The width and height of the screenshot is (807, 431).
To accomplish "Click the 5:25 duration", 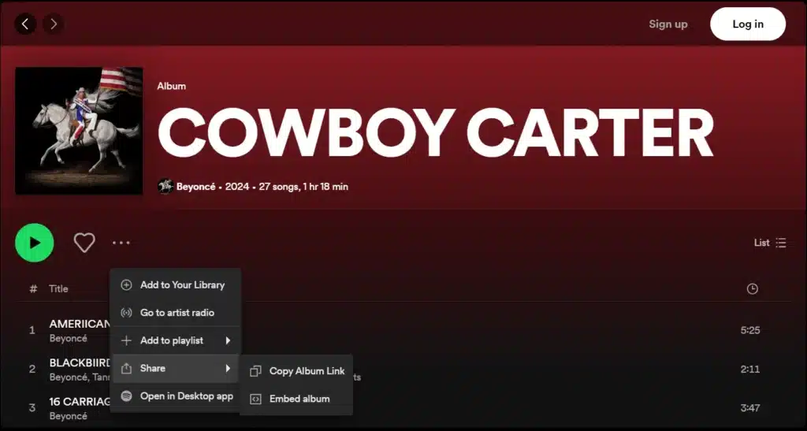I will pos(750,330).
